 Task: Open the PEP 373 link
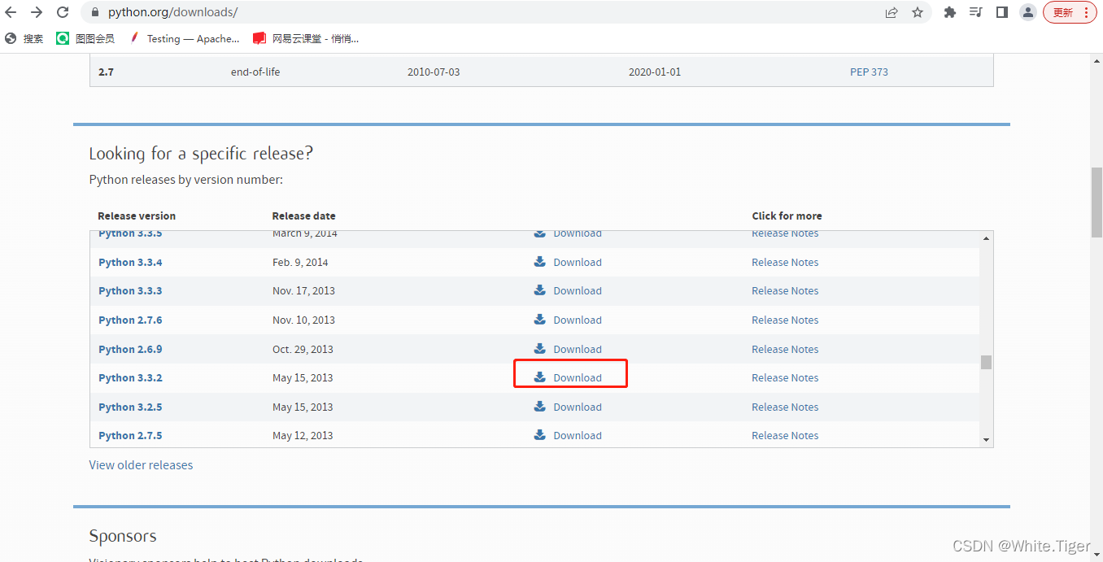[x=869, y=72]
